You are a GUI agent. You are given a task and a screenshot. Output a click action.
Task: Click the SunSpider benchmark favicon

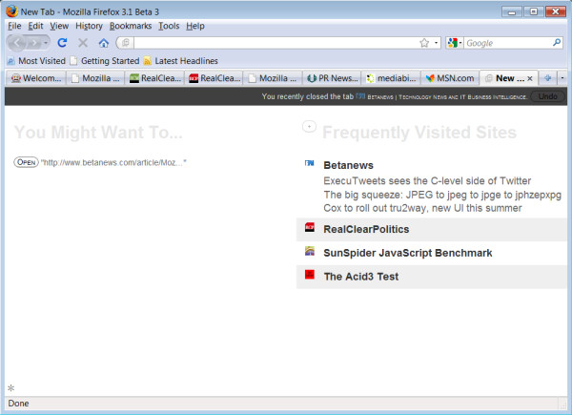309,251
